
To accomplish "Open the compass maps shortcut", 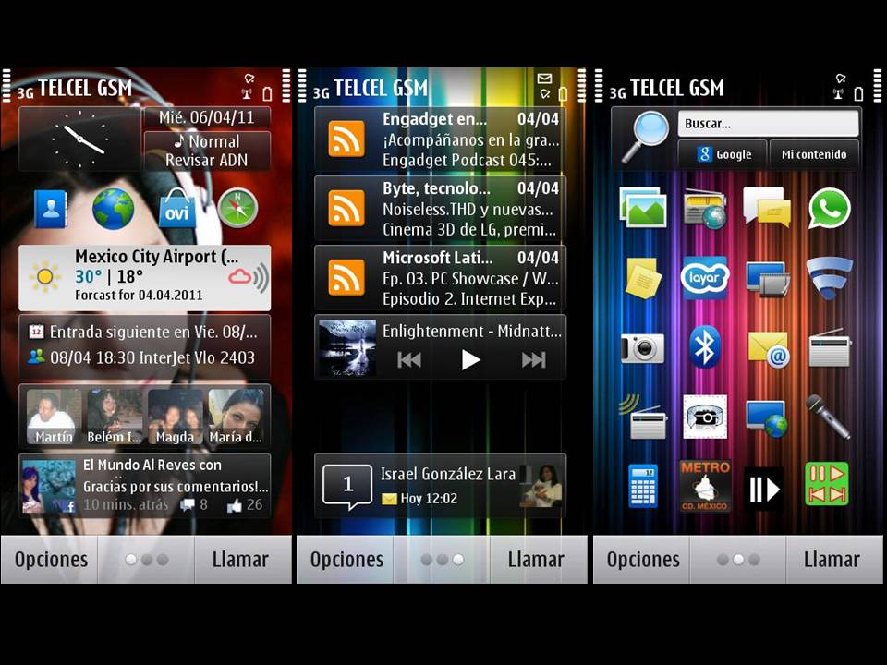I will pos(237,208).
